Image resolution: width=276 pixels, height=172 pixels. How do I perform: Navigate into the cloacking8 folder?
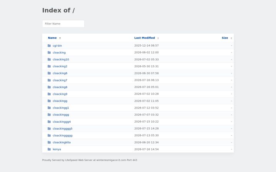pyautogui.click(x=60, y=87)
